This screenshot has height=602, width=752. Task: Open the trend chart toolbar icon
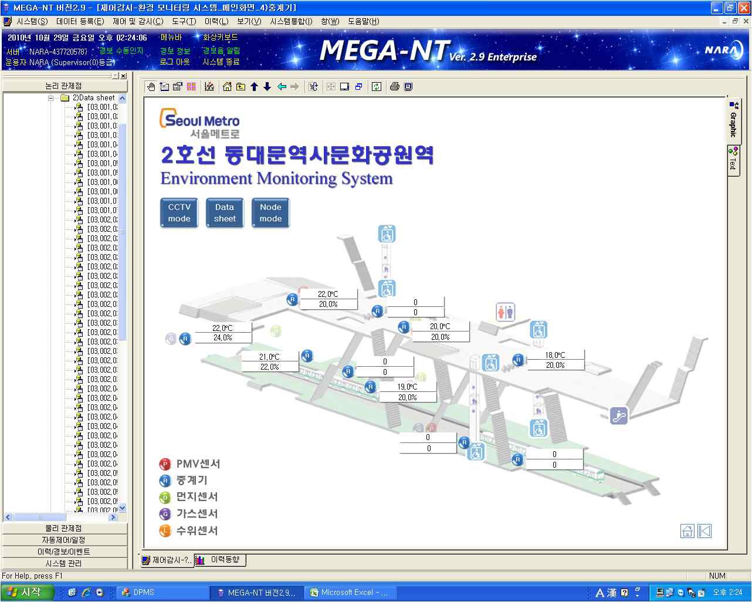click(209, 87)
